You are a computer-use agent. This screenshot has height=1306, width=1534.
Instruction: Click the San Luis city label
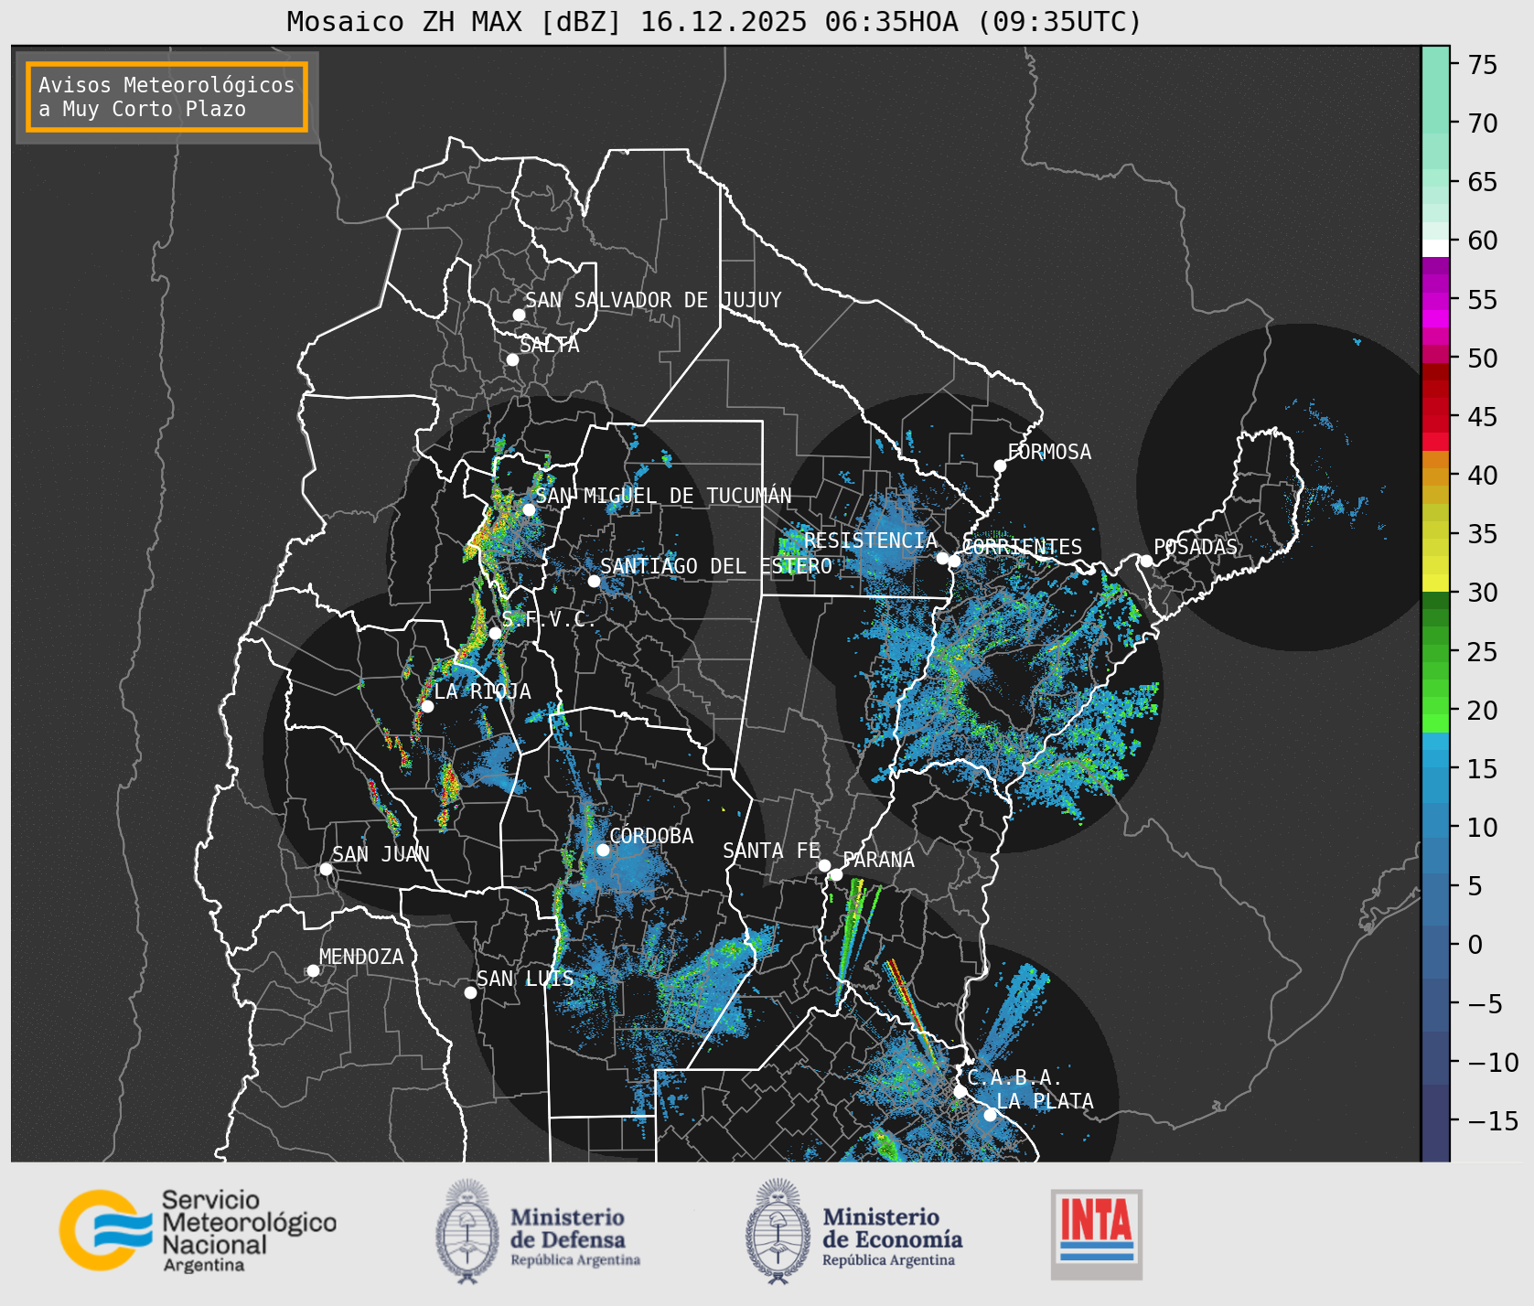click(x=525, y=979)
